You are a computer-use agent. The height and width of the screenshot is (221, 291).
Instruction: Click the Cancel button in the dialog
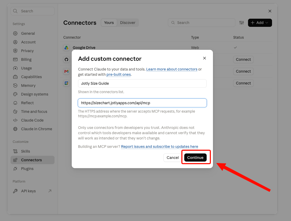click(173, 157)
